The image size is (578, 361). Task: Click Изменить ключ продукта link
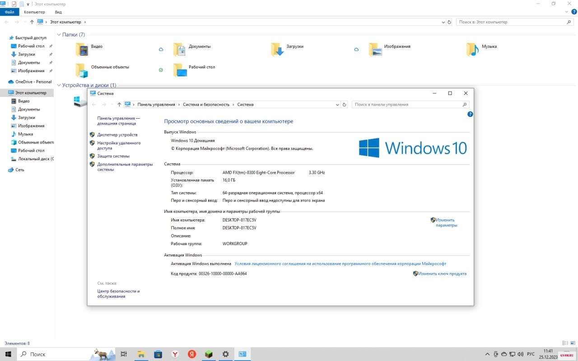442,274
